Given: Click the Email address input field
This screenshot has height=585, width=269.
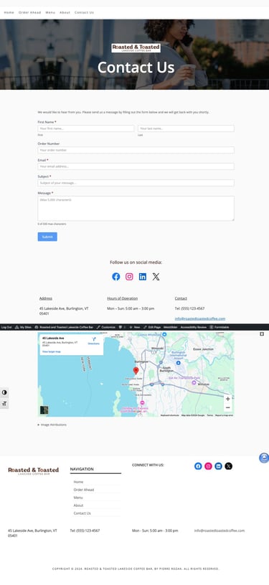Looking at the screenshot, I should (136, 167).
